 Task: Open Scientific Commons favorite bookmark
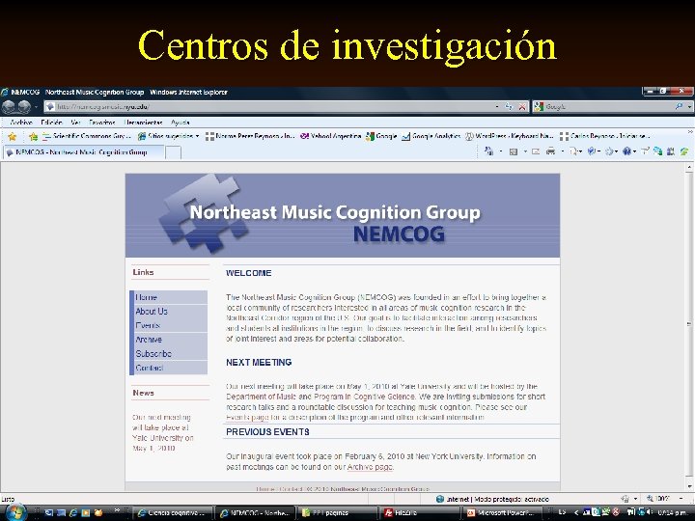click(87, 136)
